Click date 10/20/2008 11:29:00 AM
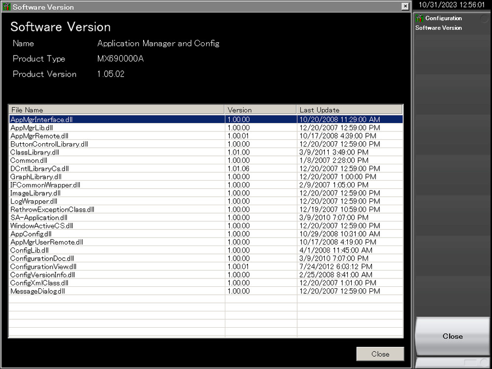Screen dimensions: 492x369 tap(340, 119)
